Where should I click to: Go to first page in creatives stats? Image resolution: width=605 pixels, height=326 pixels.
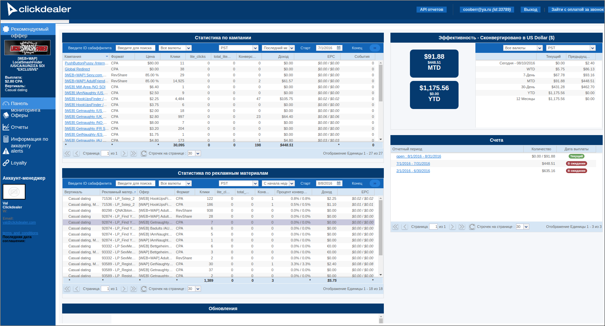(x=67, y=289)
